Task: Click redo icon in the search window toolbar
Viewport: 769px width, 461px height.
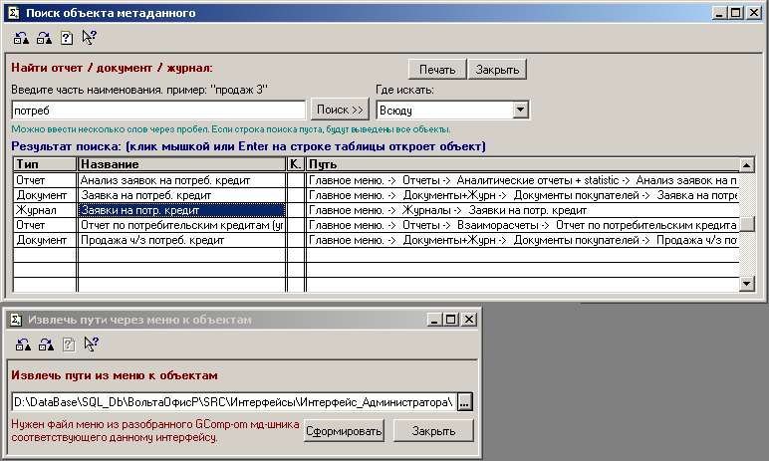Action: tap(44, 39)
